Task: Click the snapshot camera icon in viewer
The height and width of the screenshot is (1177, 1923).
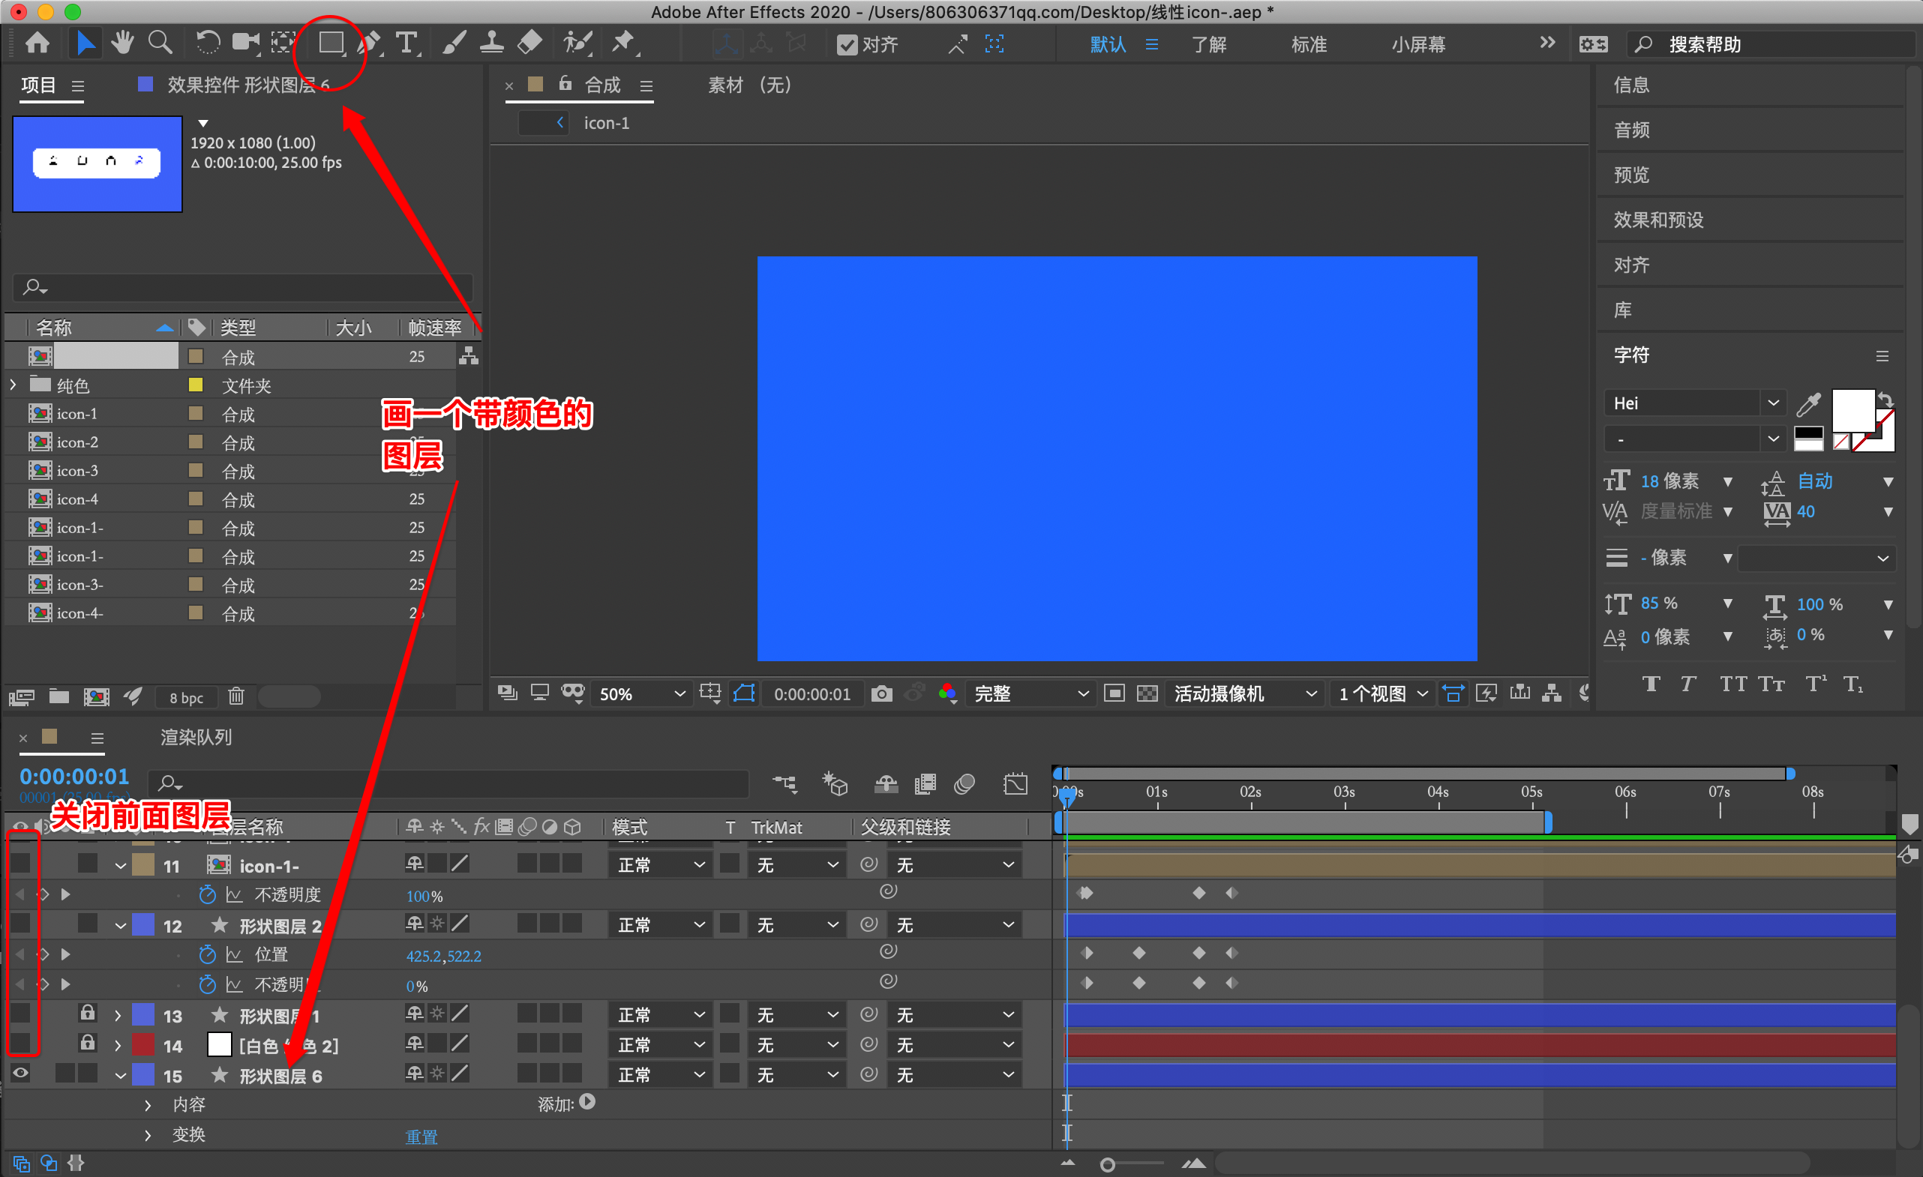Action: click(x=881, y=693)
